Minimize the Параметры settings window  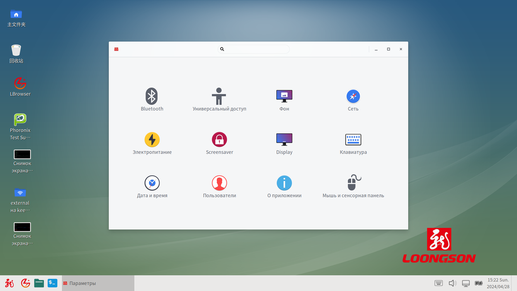click(x=376, y=49)
